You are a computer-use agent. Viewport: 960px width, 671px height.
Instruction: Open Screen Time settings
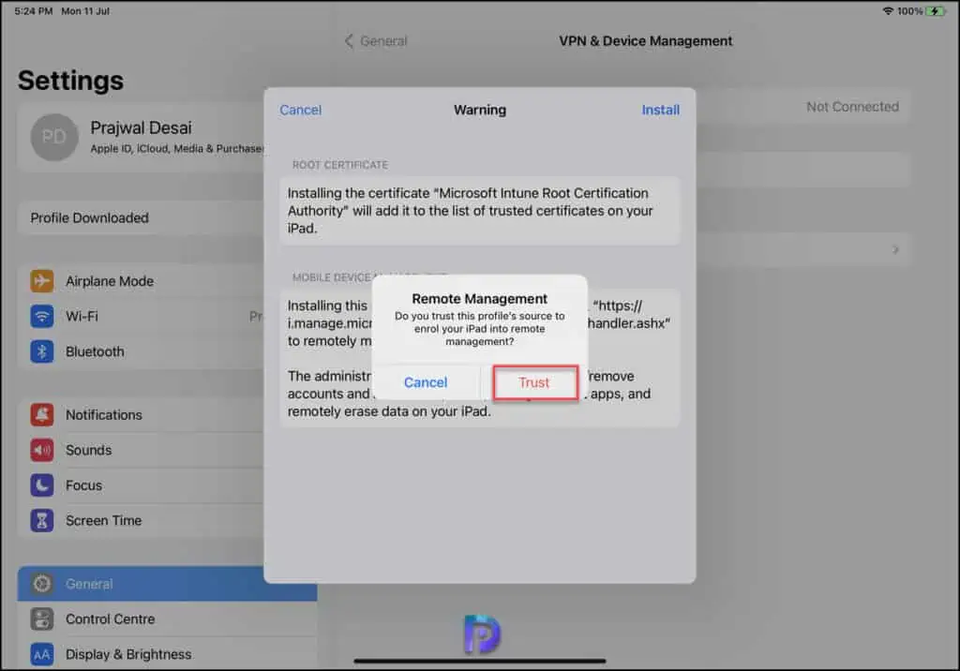141,521
